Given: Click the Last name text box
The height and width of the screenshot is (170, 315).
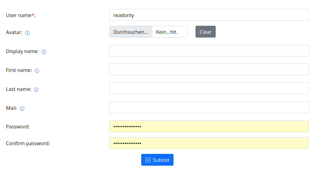Looking at the screenshot, I should click(x=209, y=88).
